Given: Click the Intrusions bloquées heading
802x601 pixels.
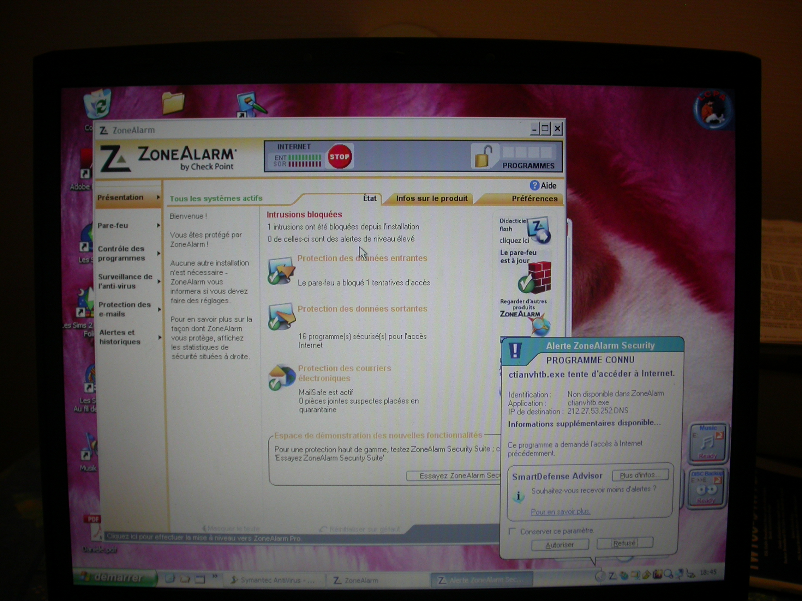Looking at the screenshot, I should tap(304, 214).
